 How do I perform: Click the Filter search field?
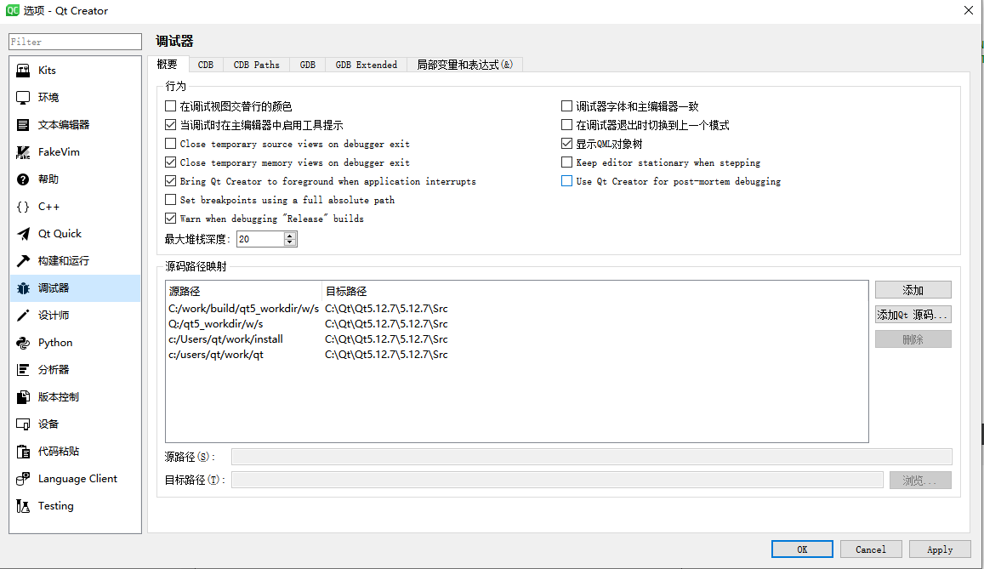coord(74,41)
